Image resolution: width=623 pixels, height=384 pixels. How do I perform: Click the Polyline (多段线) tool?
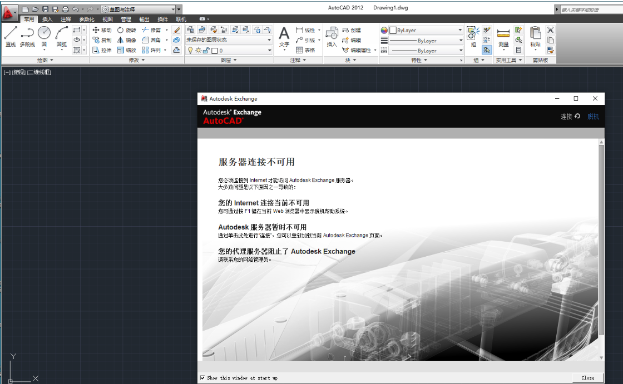(27, 36)
